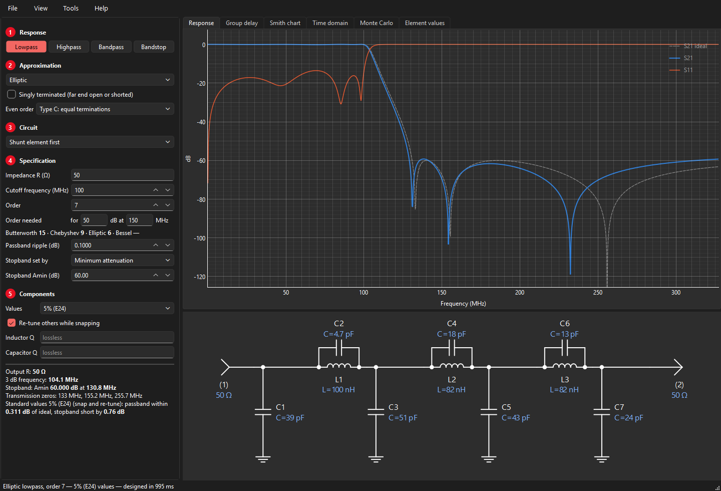Click the S11 legend entry
This screenshot has width=721, height=491.
tap(681, 70)
